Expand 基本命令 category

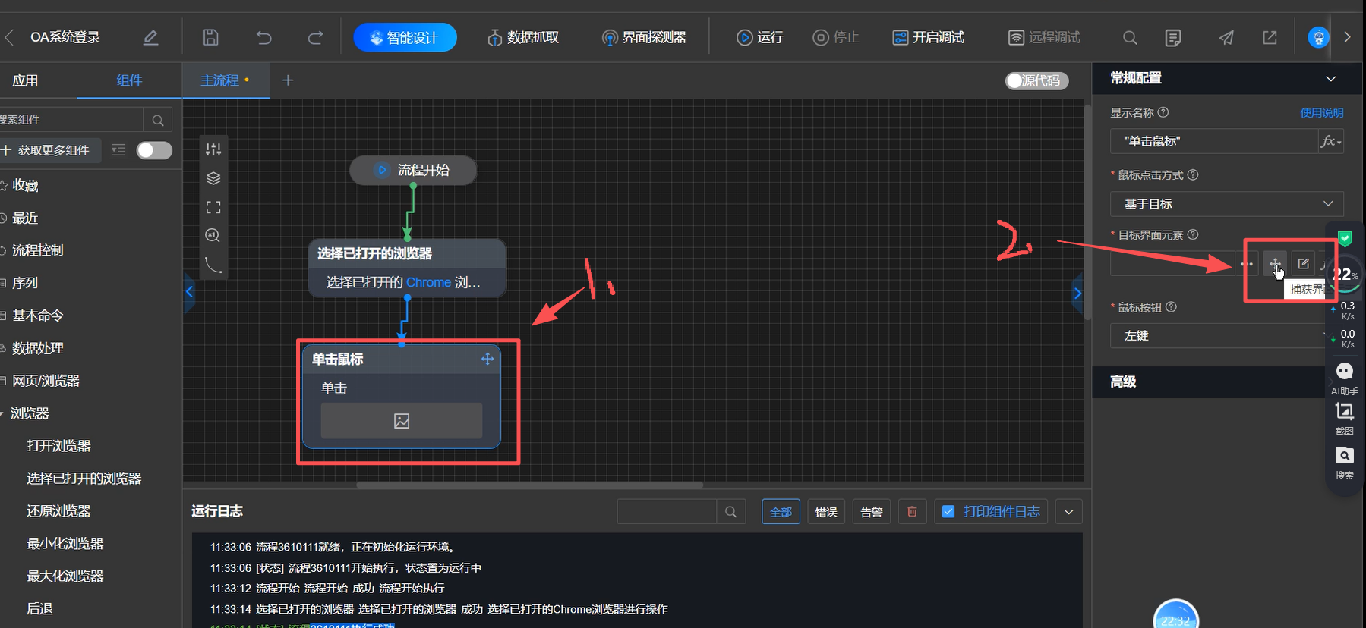pyautogui.click(x=37, y=316)
